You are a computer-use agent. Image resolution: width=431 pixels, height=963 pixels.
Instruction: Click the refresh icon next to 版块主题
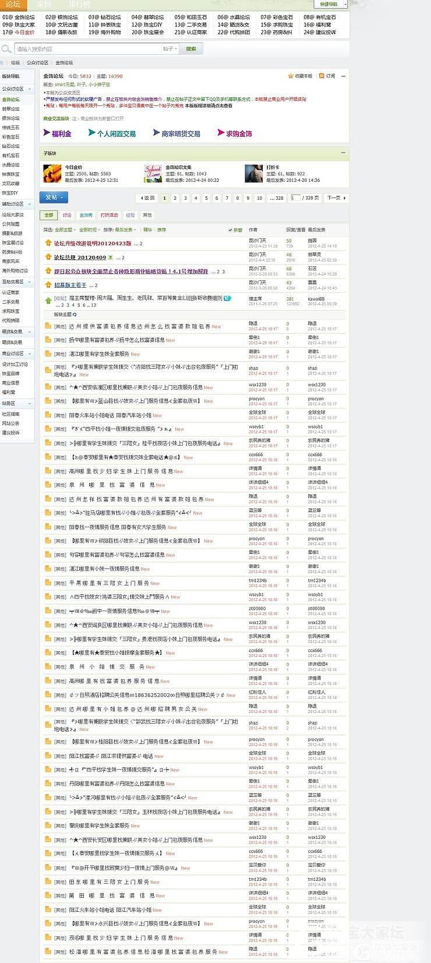pyautogui.click(x=75, y=314)
